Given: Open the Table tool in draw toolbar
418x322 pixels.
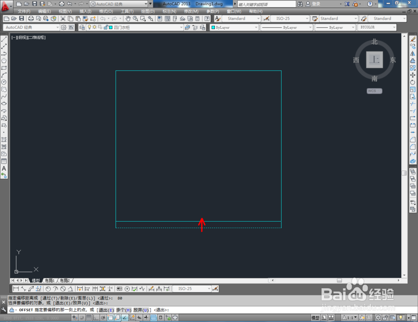Looking at the screenshot, I should point(4,161).
